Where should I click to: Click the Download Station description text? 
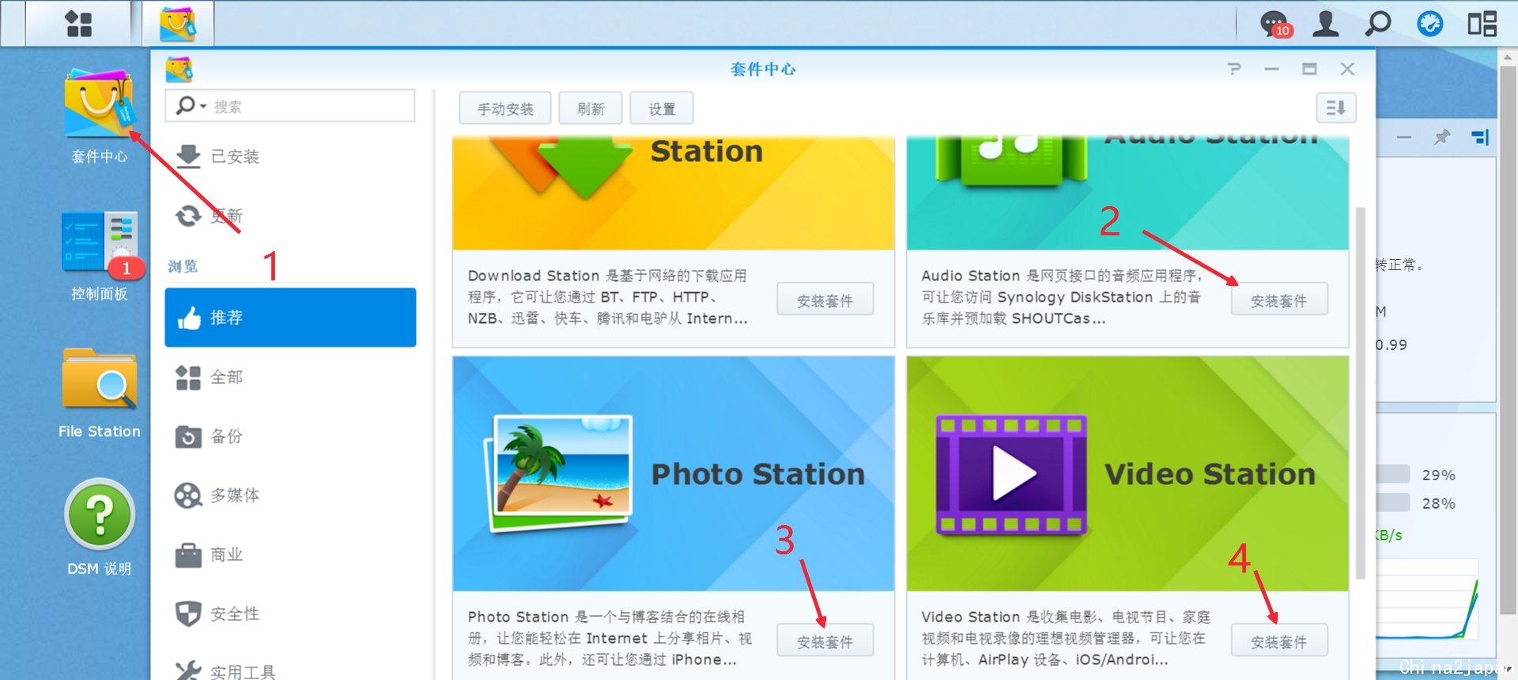pyautogui.click(x=607, y=297)
